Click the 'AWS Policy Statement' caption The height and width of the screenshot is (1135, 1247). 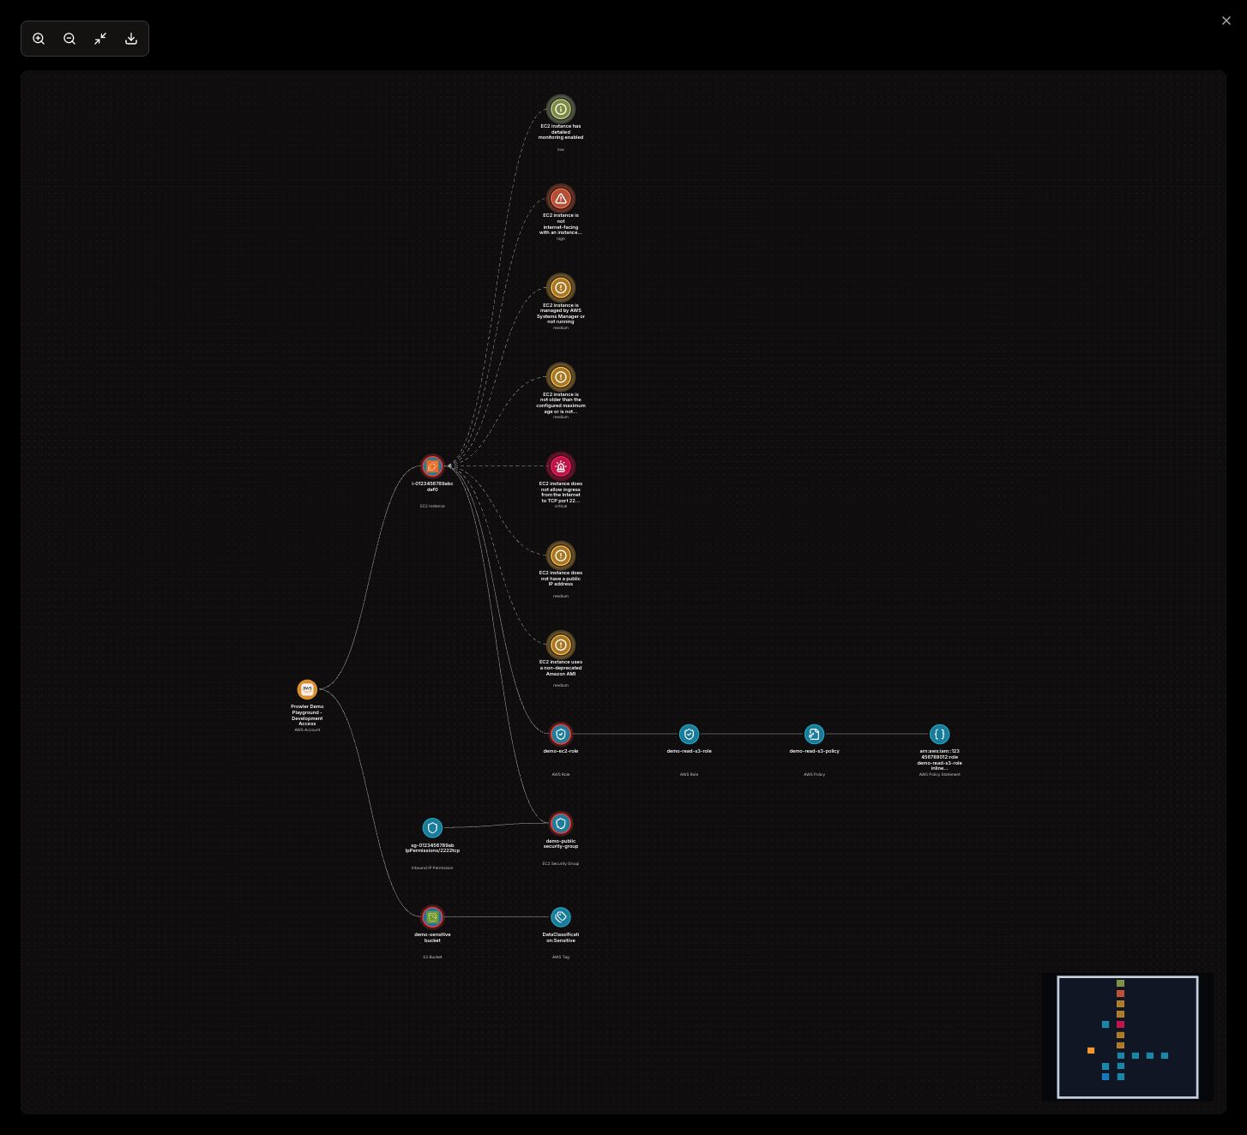[x=939, y=774]
